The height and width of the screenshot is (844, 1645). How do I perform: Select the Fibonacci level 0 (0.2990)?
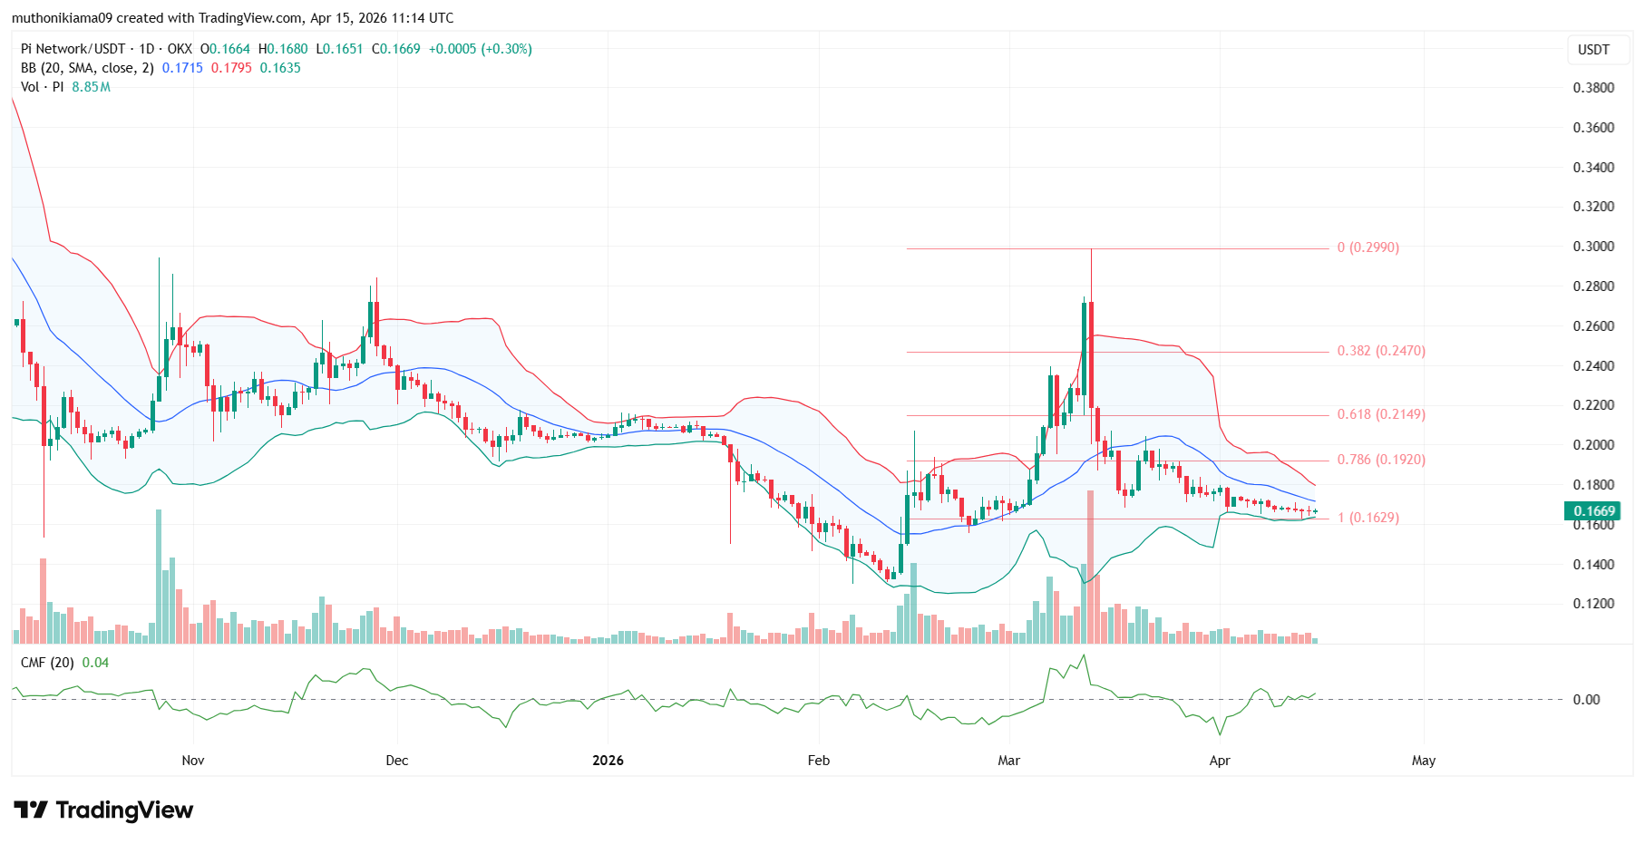1369,247
